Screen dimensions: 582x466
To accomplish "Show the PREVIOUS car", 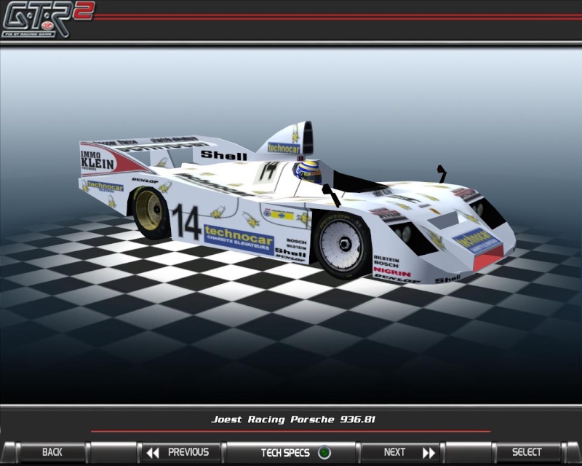I will point(181,452).
